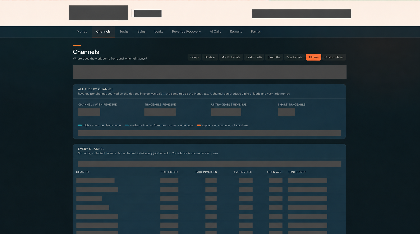Click the orphan legend swatch
Viewport: 420px width, 234px height.
(199, 125)
